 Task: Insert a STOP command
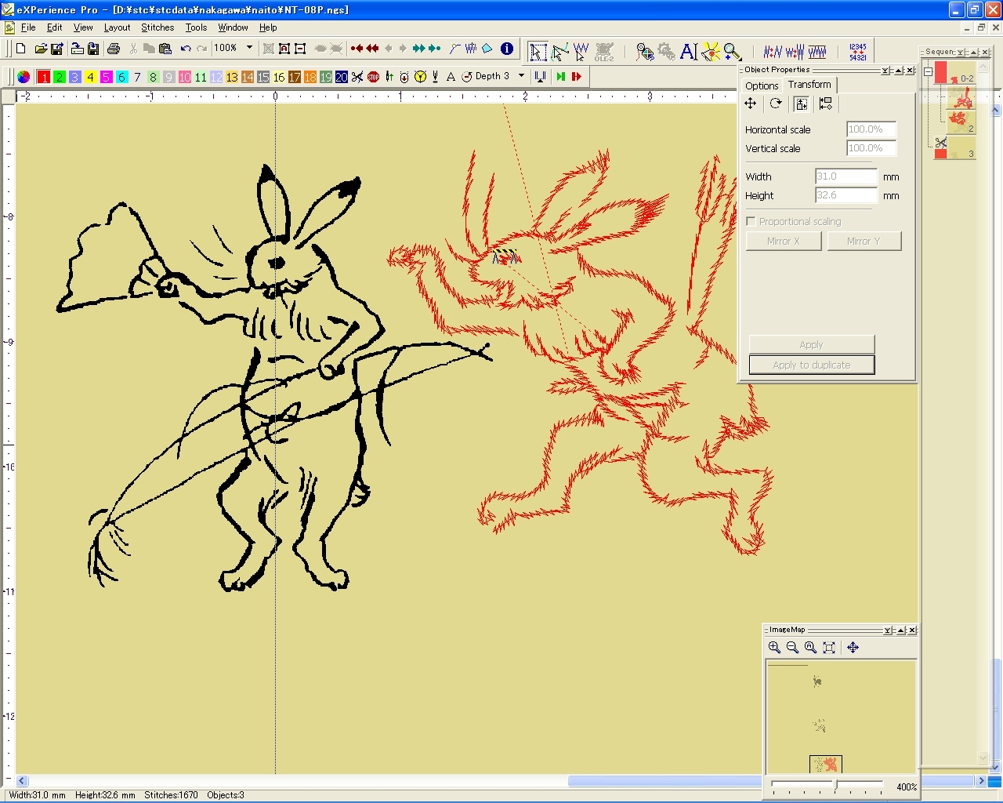click(x=373, y=77)
